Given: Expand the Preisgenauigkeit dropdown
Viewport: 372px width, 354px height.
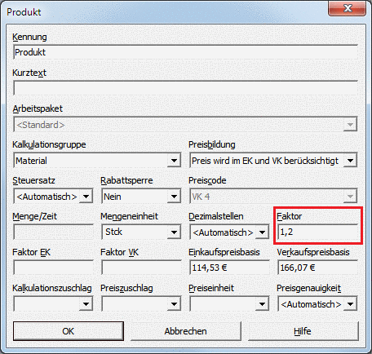Looking at the screenshot, I should 350,304.
